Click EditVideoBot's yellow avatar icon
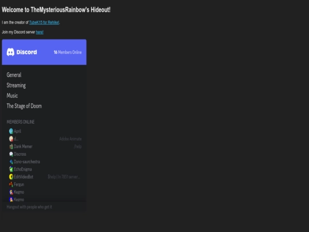This screenshot has width=309, height=232. coord(11,177)
